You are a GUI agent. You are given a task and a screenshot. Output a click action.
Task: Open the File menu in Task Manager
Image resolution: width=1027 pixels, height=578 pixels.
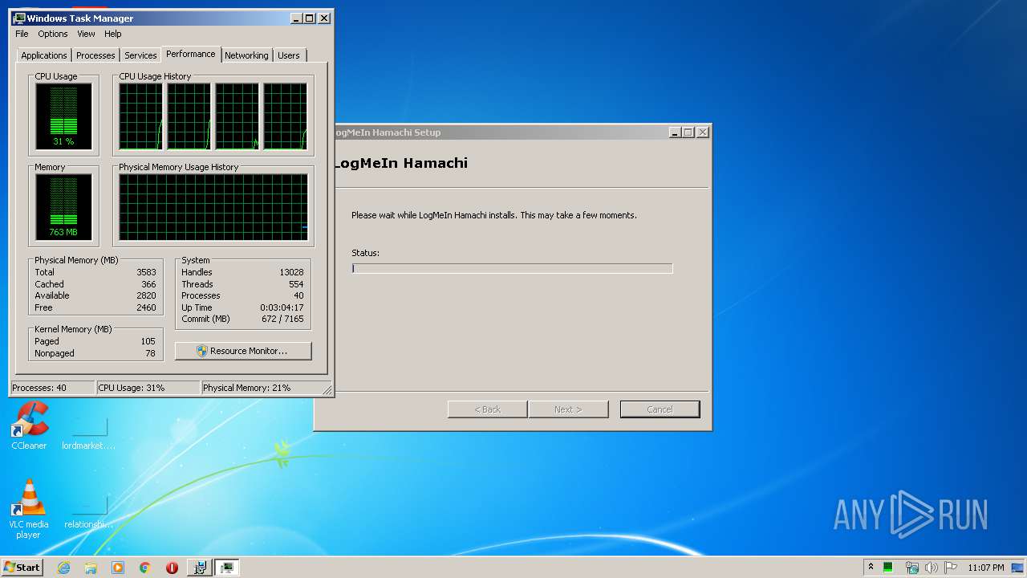tap(22, 34)
